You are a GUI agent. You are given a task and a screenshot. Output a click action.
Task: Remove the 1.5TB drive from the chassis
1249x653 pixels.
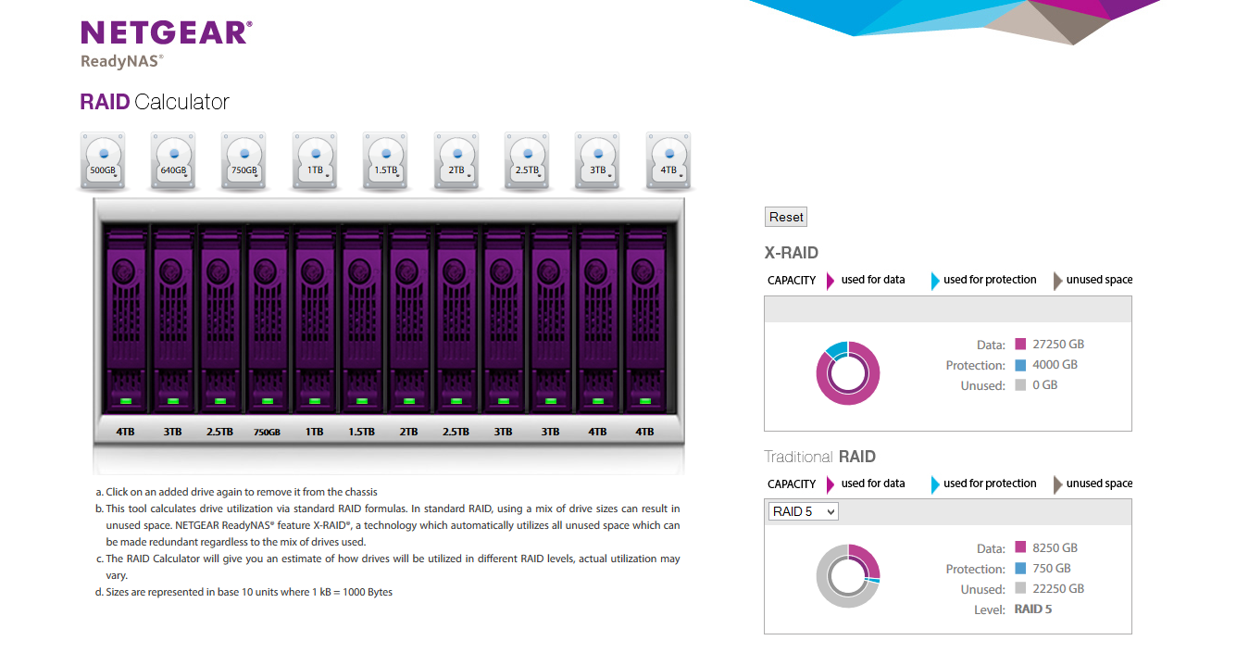point(362,320)
